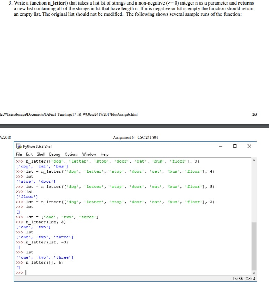Open the Window menu
The image size is (269, 282).
pyautogui.click(x=89, y=154)
